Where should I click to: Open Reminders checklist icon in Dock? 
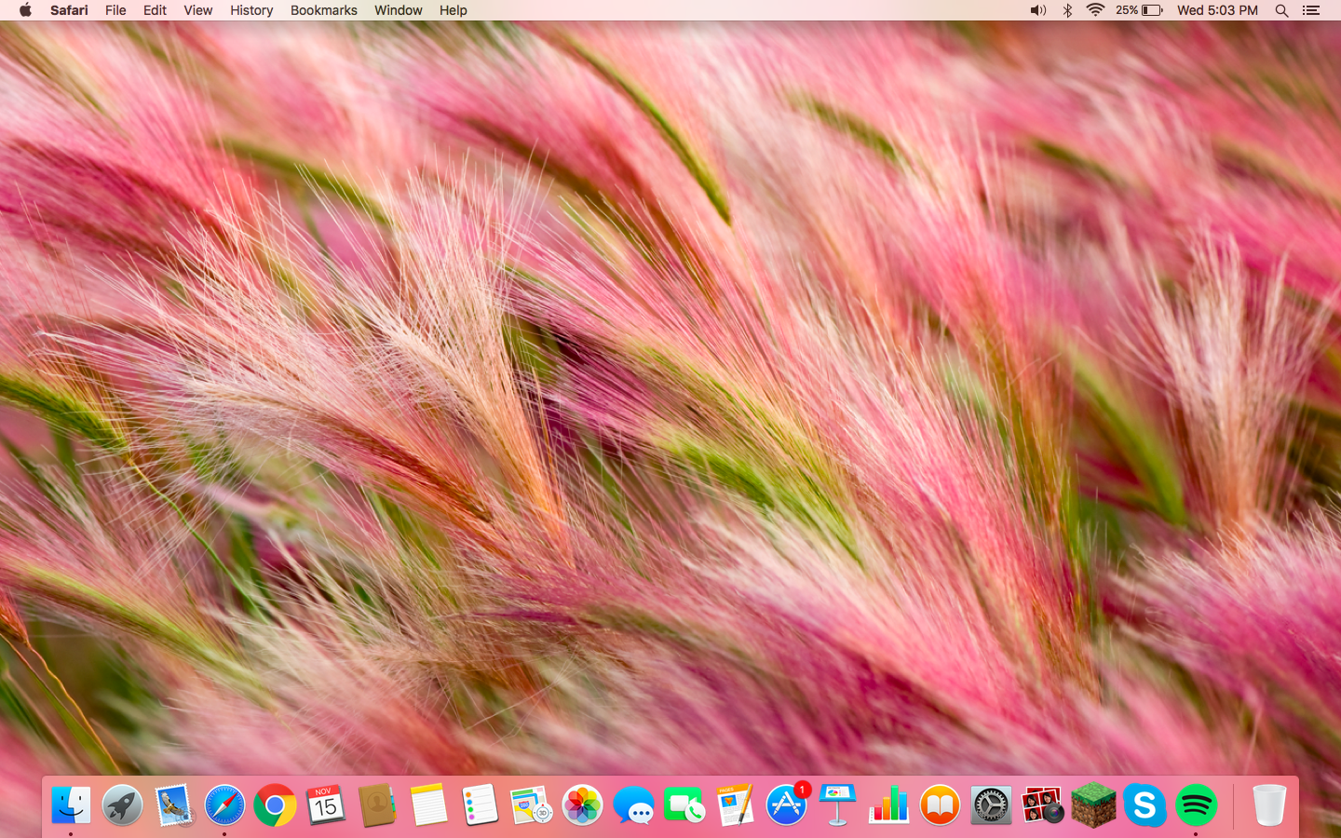(x=480, y=805)
